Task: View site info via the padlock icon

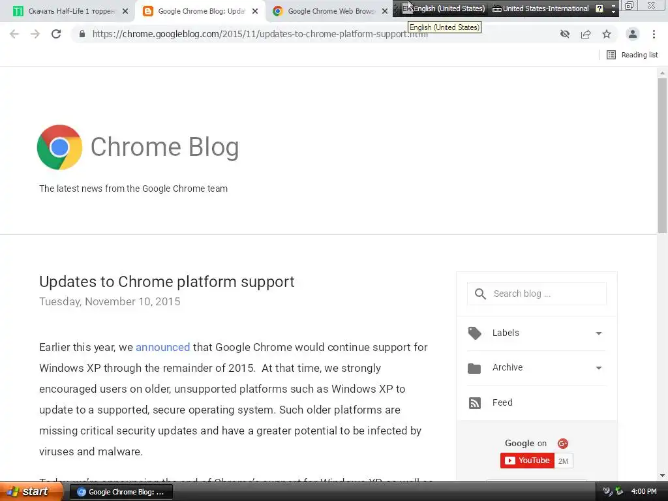Action: click(82, 34)
